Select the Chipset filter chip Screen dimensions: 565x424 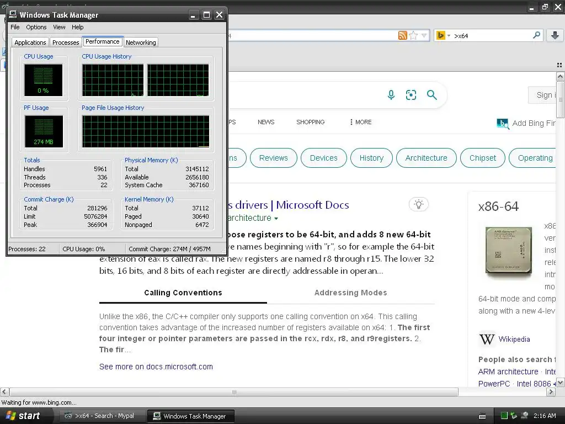click(x=482, y=158)
